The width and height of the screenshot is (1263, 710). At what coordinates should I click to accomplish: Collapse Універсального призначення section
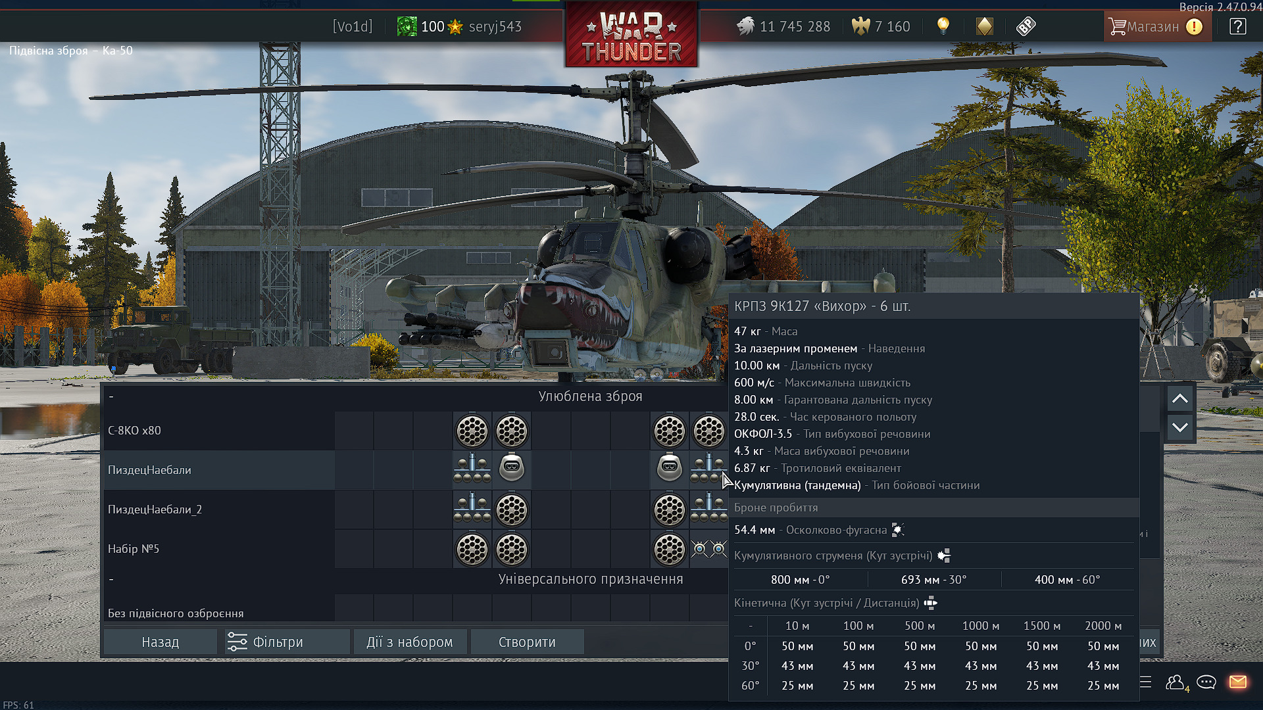click(x=111, y=579)
